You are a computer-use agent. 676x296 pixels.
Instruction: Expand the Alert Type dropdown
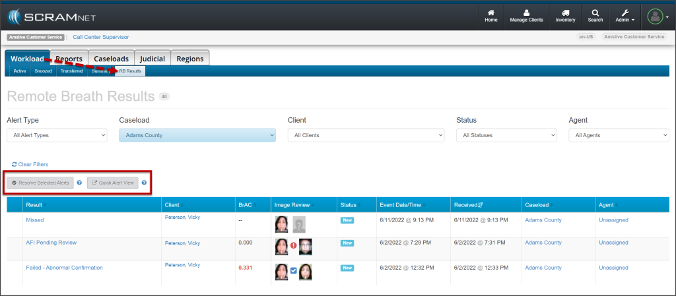pos(56,135)
